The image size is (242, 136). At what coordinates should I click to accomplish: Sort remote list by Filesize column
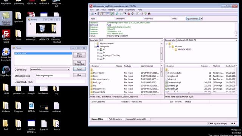click(204, 66)
